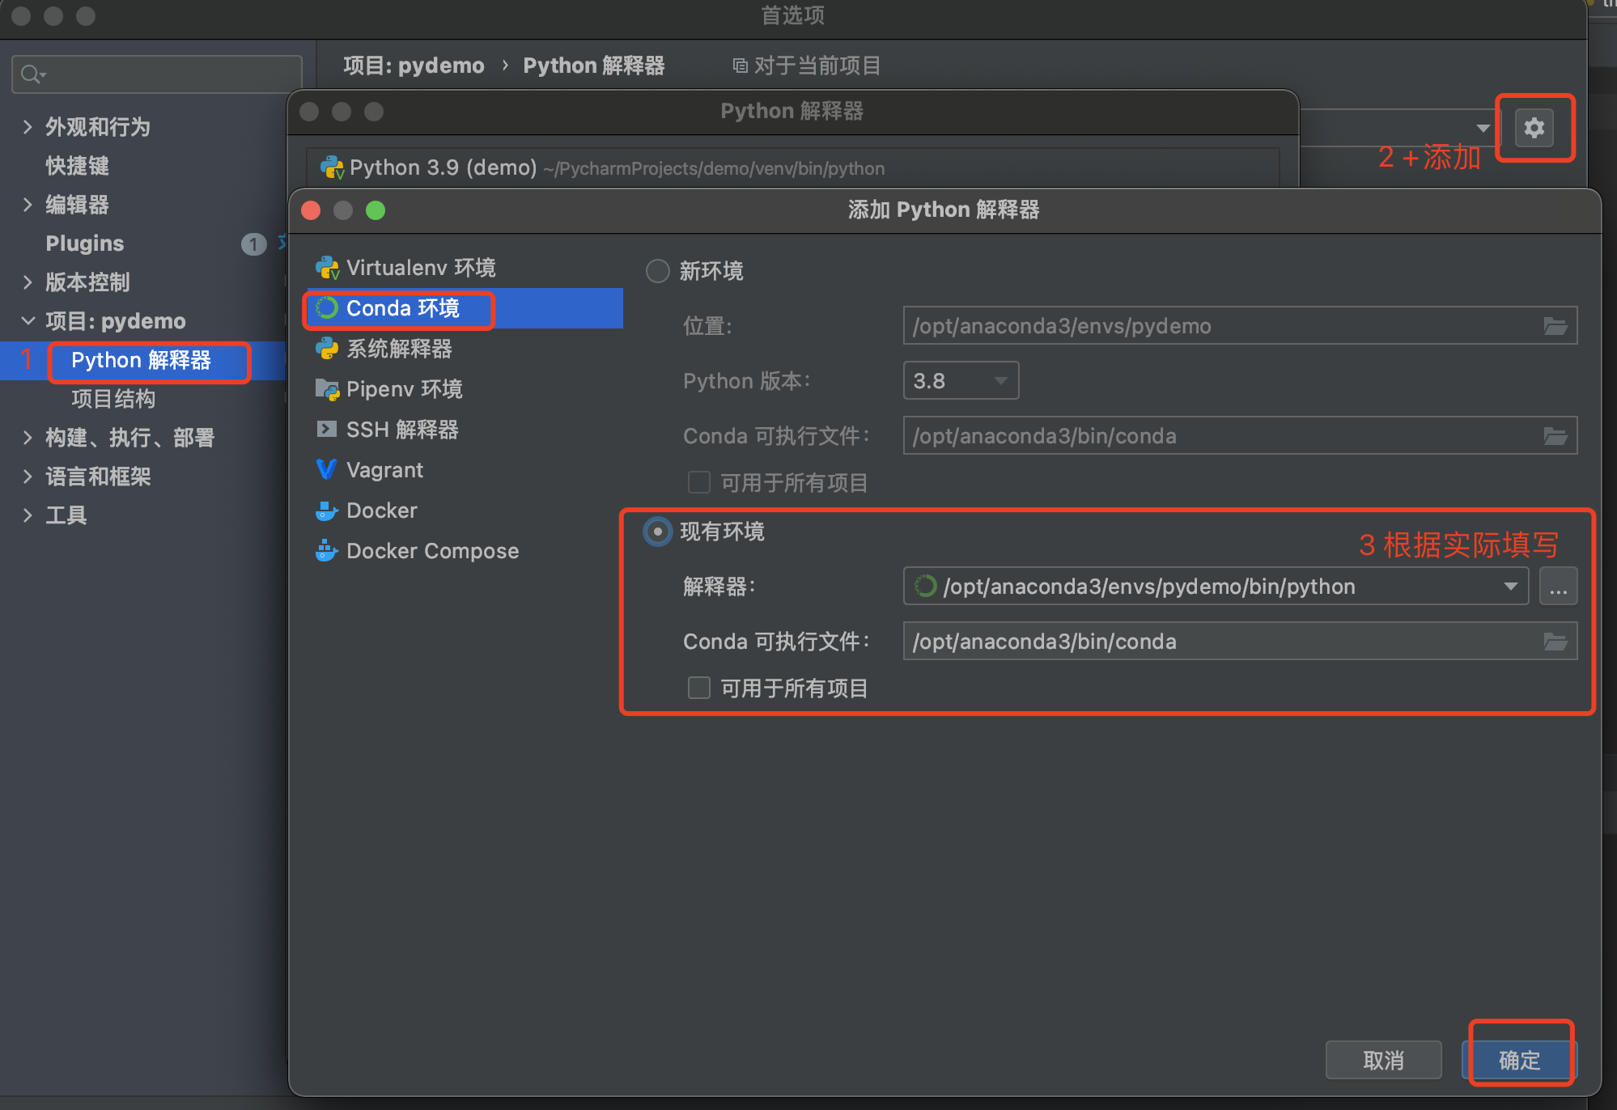
Task: Choose Docker Compose option
Action: coord(432,551)
